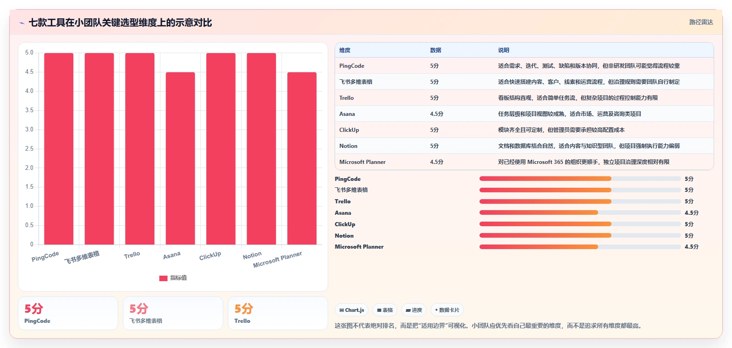Viewport: 732px width, 348px height.
Task: Click 4.5分 score in Microsoft Planner table row
Action: pyautogui.click(x=436, y=162)
